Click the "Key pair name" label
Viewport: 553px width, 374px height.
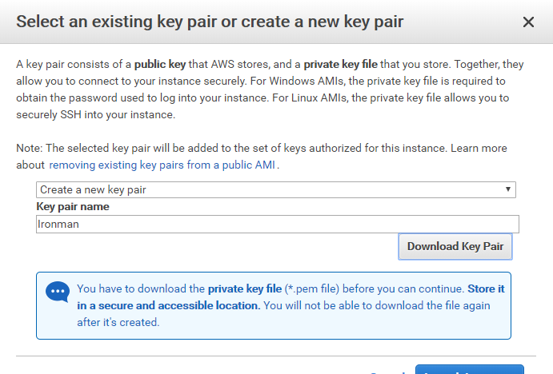[73, 207]
